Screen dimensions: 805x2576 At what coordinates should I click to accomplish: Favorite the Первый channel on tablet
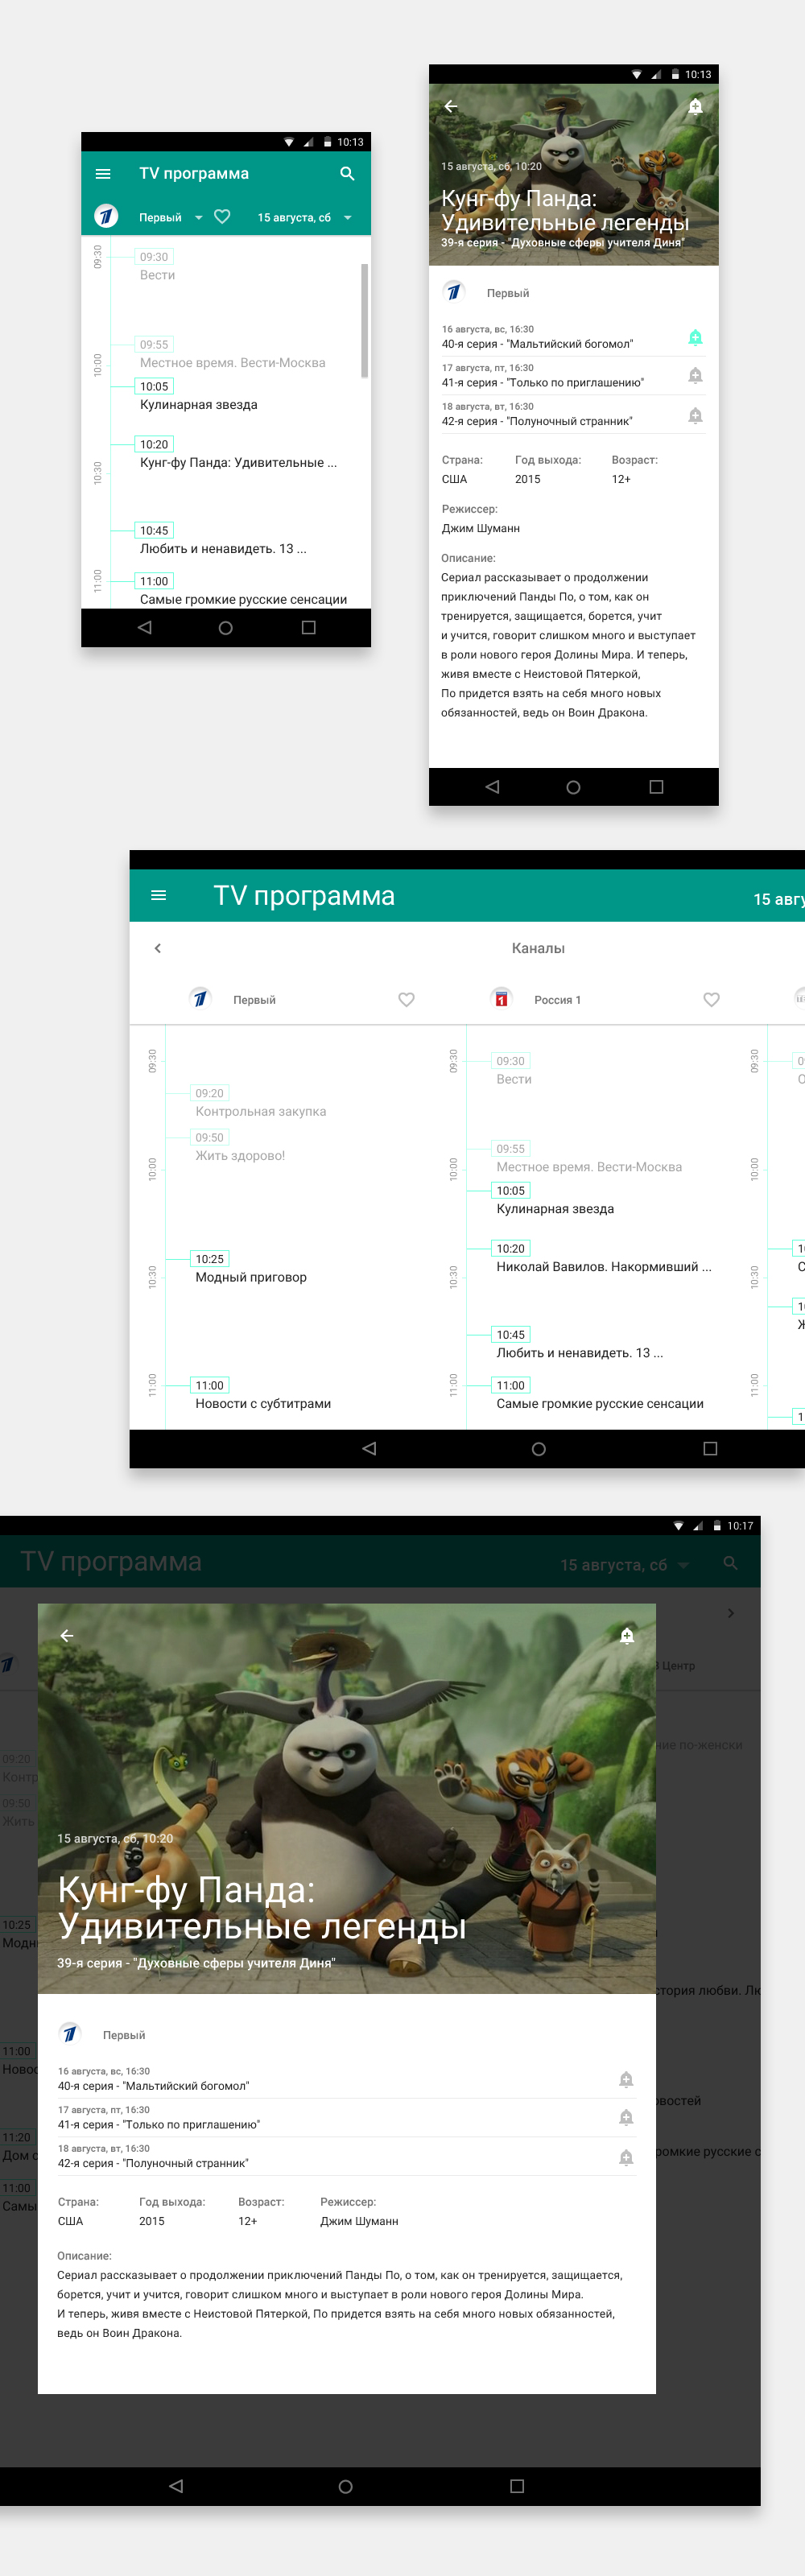tap(407, 1000)
